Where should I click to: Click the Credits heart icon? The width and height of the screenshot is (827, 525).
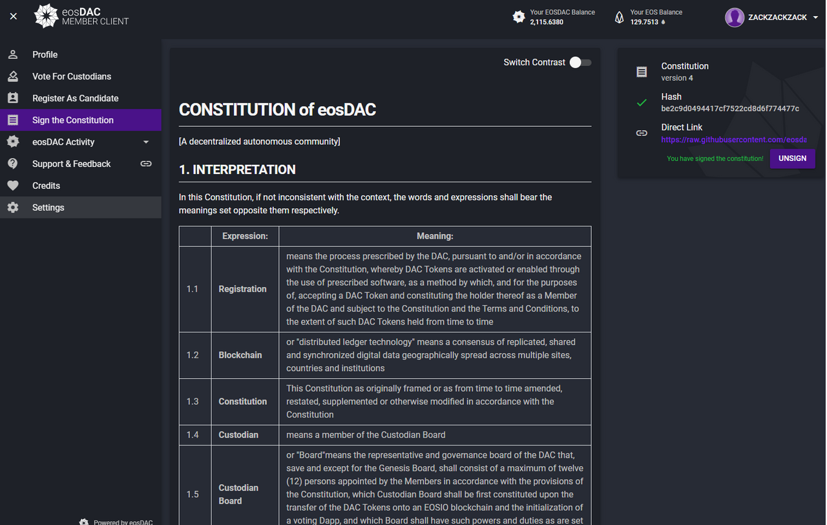point(13,186)
